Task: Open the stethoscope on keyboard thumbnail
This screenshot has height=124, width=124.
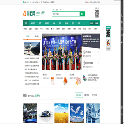Action: pos(93,113)
